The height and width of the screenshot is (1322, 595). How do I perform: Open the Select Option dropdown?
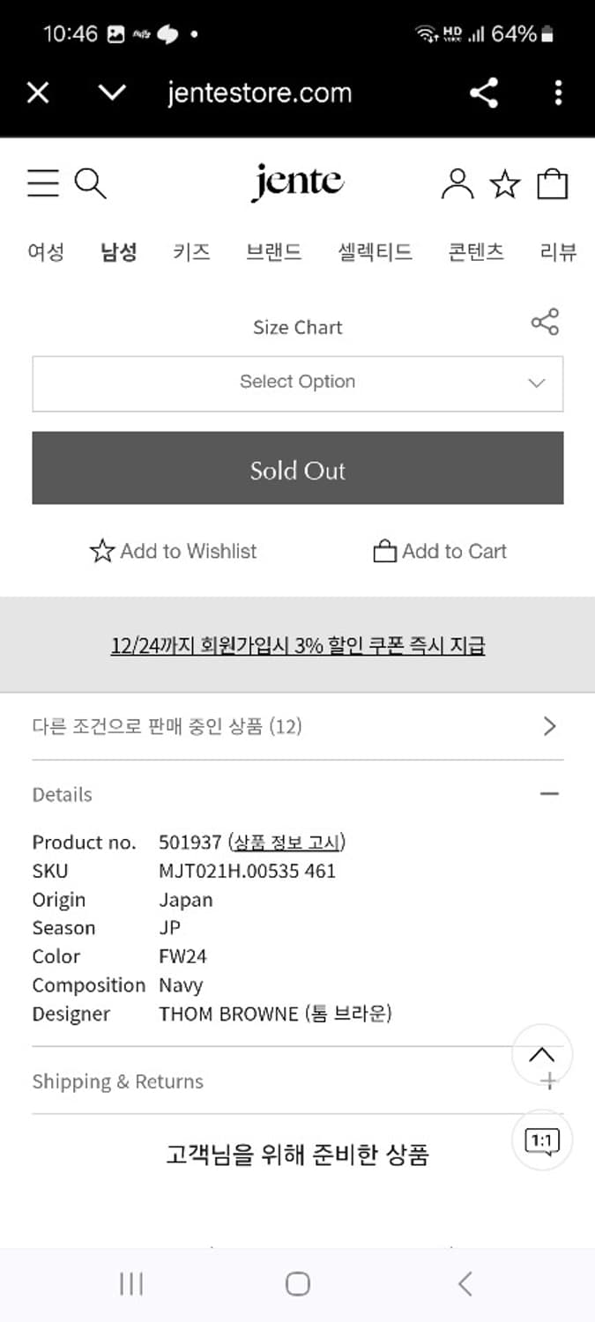click(x=297, y=383)
